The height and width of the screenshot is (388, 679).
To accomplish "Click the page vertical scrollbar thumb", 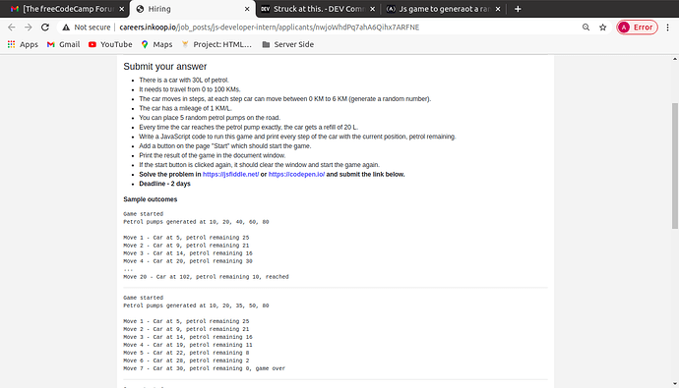I will pos(675,166).
